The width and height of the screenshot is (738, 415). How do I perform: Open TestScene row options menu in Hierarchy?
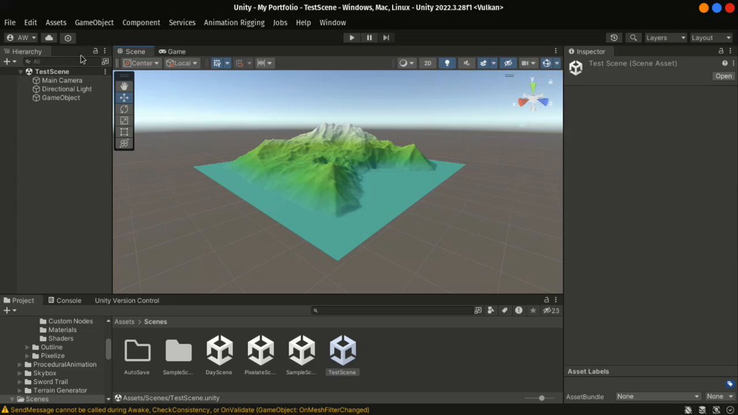pyautogui.click(x=105, y=72)
